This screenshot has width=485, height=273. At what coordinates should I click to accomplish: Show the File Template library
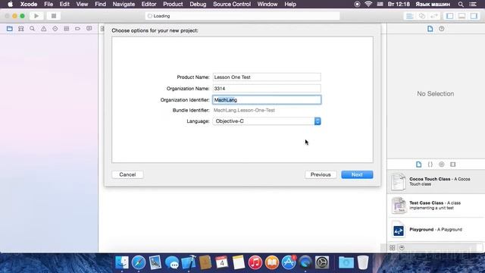tap(419, 165)
